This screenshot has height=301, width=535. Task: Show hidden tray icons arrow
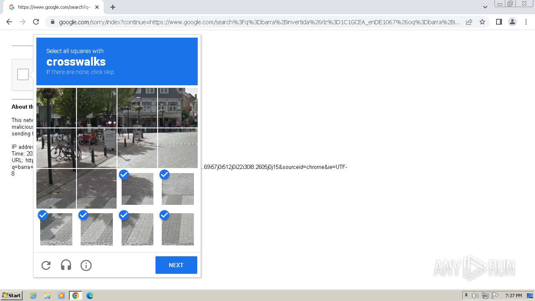466,296
